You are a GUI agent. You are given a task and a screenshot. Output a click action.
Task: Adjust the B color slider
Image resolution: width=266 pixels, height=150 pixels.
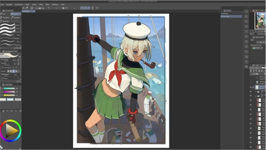(9, 95)
